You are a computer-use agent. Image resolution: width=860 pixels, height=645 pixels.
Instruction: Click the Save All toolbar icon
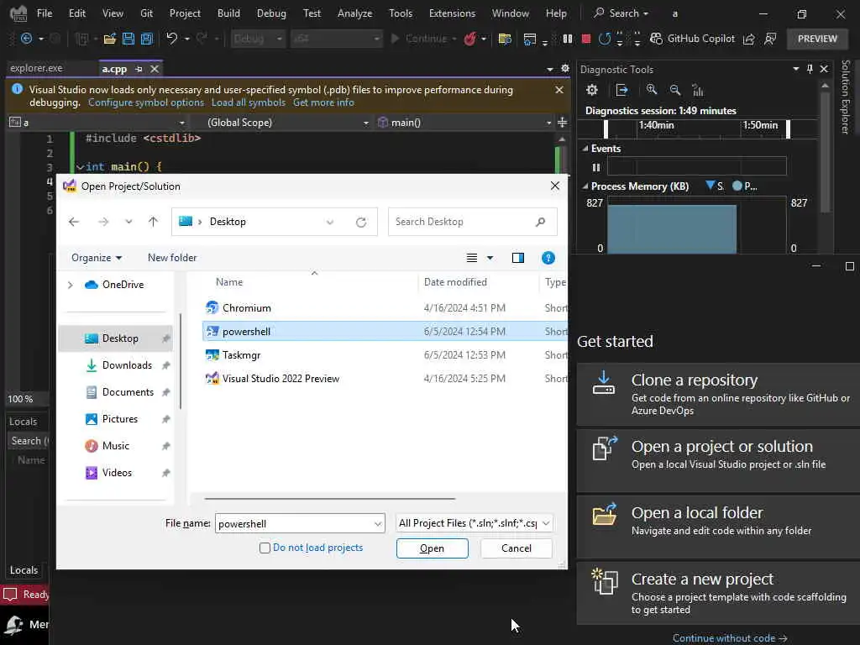coord(146,39)
